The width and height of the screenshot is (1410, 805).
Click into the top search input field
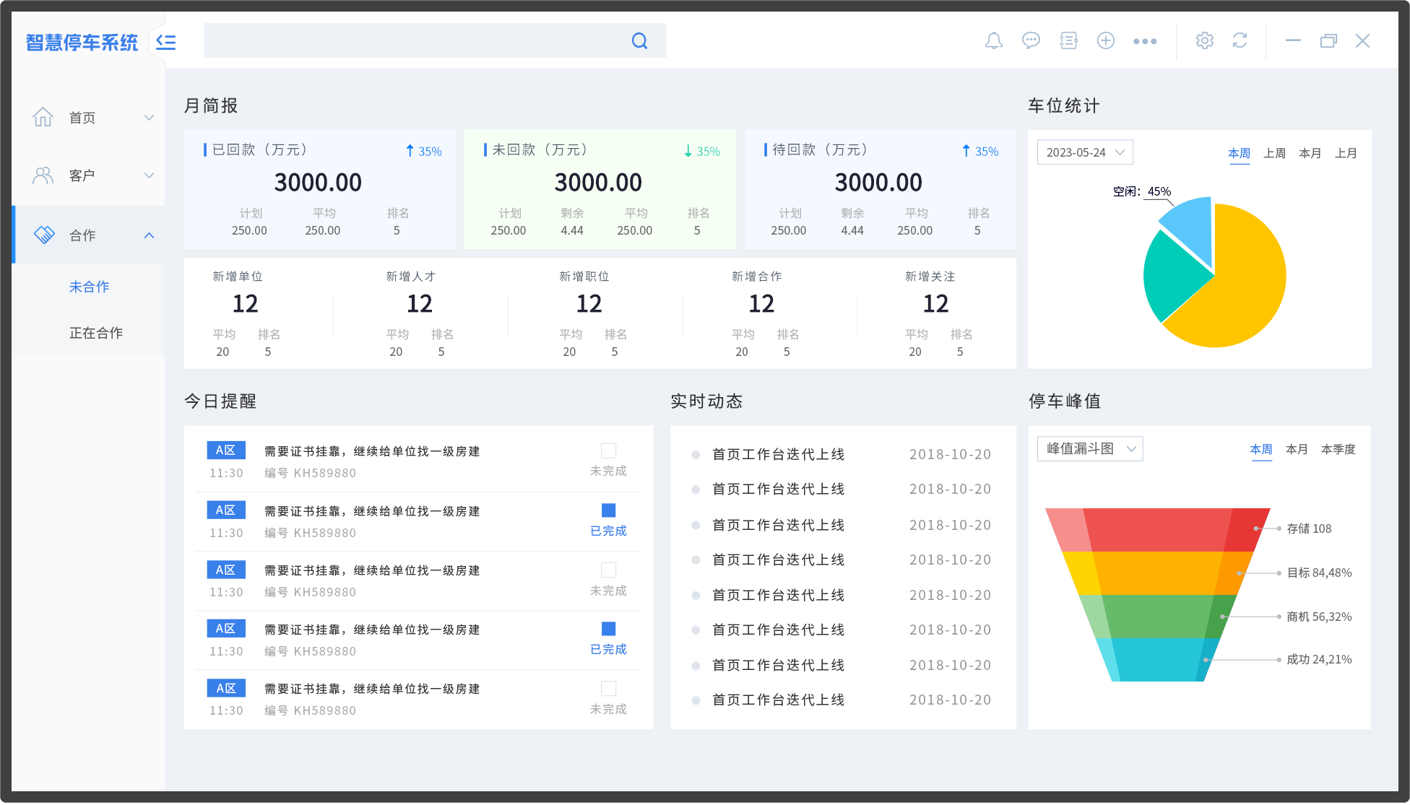pyautogui.click(x=412, y=41)
